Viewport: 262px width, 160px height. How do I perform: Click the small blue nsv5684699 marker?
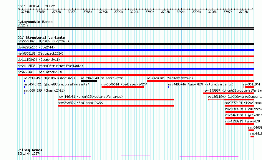click(25, 93)
